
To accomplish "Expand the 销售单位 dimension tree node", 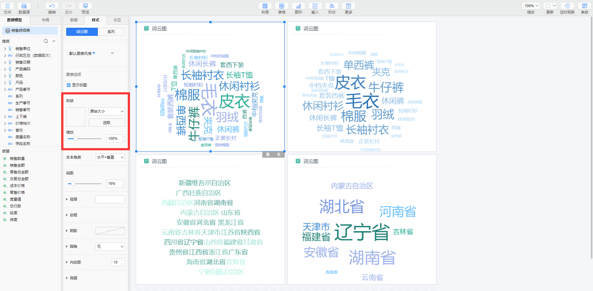I will click(5, 48).
